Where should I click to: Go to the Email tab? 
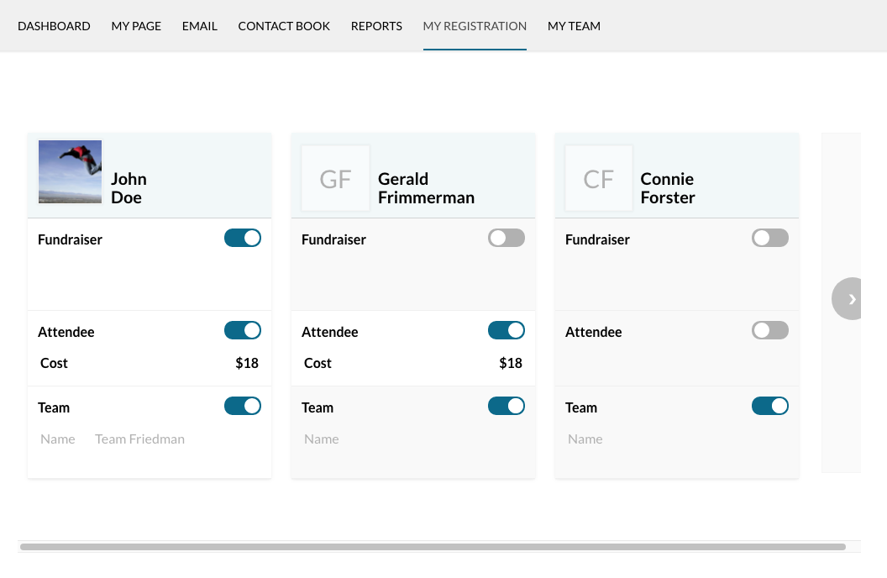coord(200,26)
